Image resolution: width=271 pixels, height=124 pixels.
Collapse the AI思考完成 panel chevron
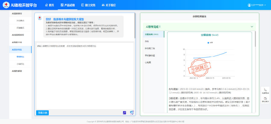pyautogui.click(x=252, y=26)
